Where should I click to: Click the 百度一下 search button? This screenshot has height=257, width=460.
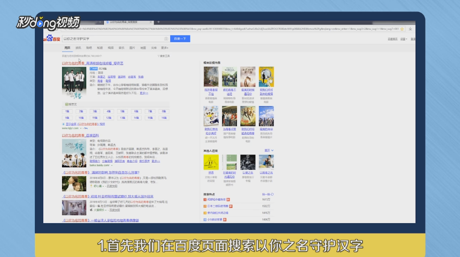point(180,39)
